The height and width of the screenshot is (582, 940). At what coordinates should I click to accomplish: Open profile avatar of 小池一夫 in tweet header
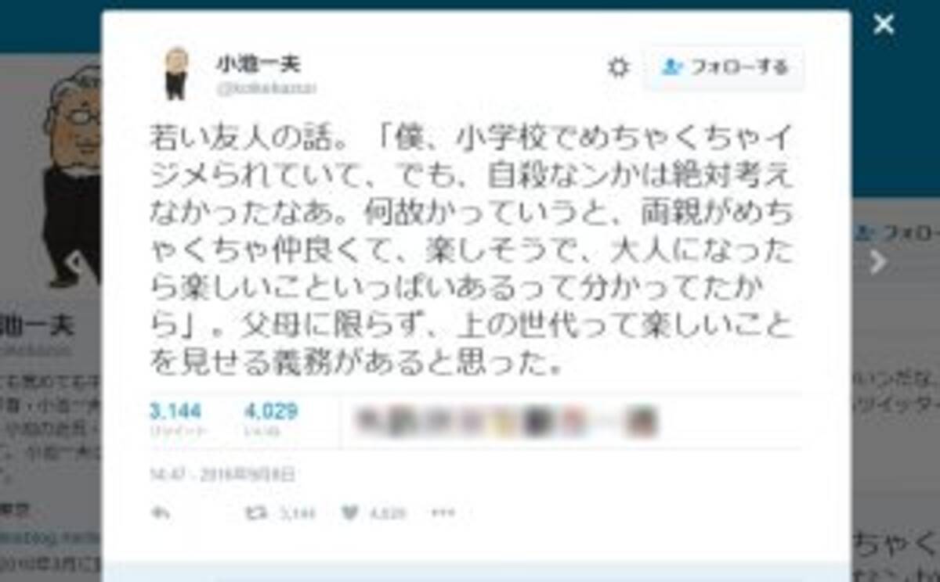pos(175,73)
